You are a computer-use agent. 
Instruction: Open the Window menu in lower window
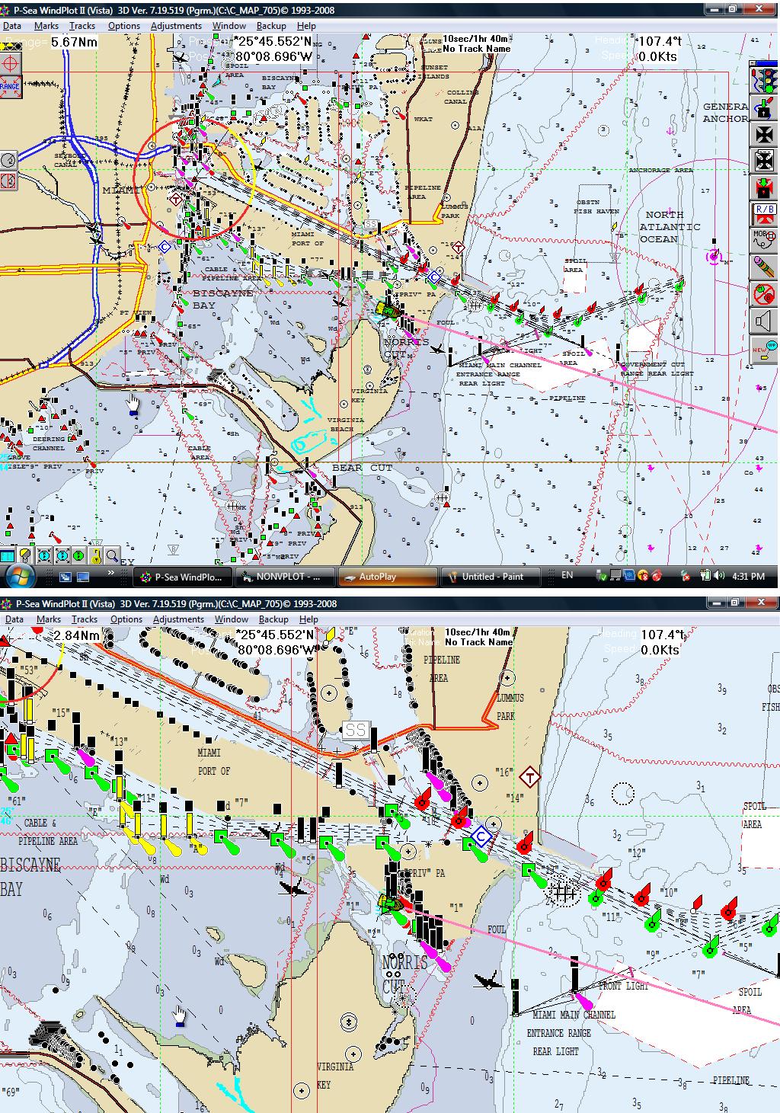pyautogui.click(x=231, y=619)
